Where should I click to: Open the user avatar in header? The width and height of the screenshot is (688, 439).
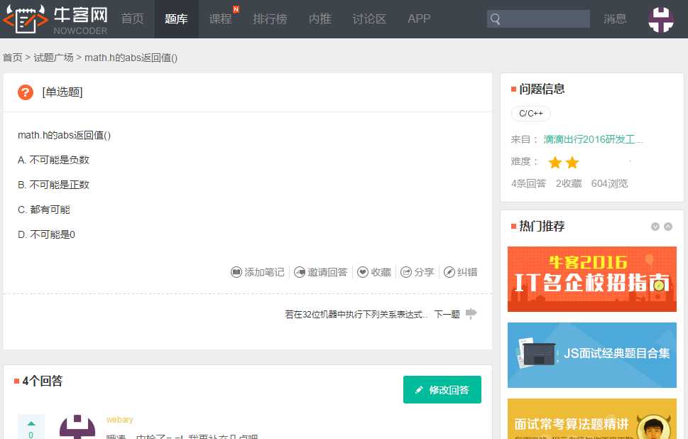pos(661,19)
